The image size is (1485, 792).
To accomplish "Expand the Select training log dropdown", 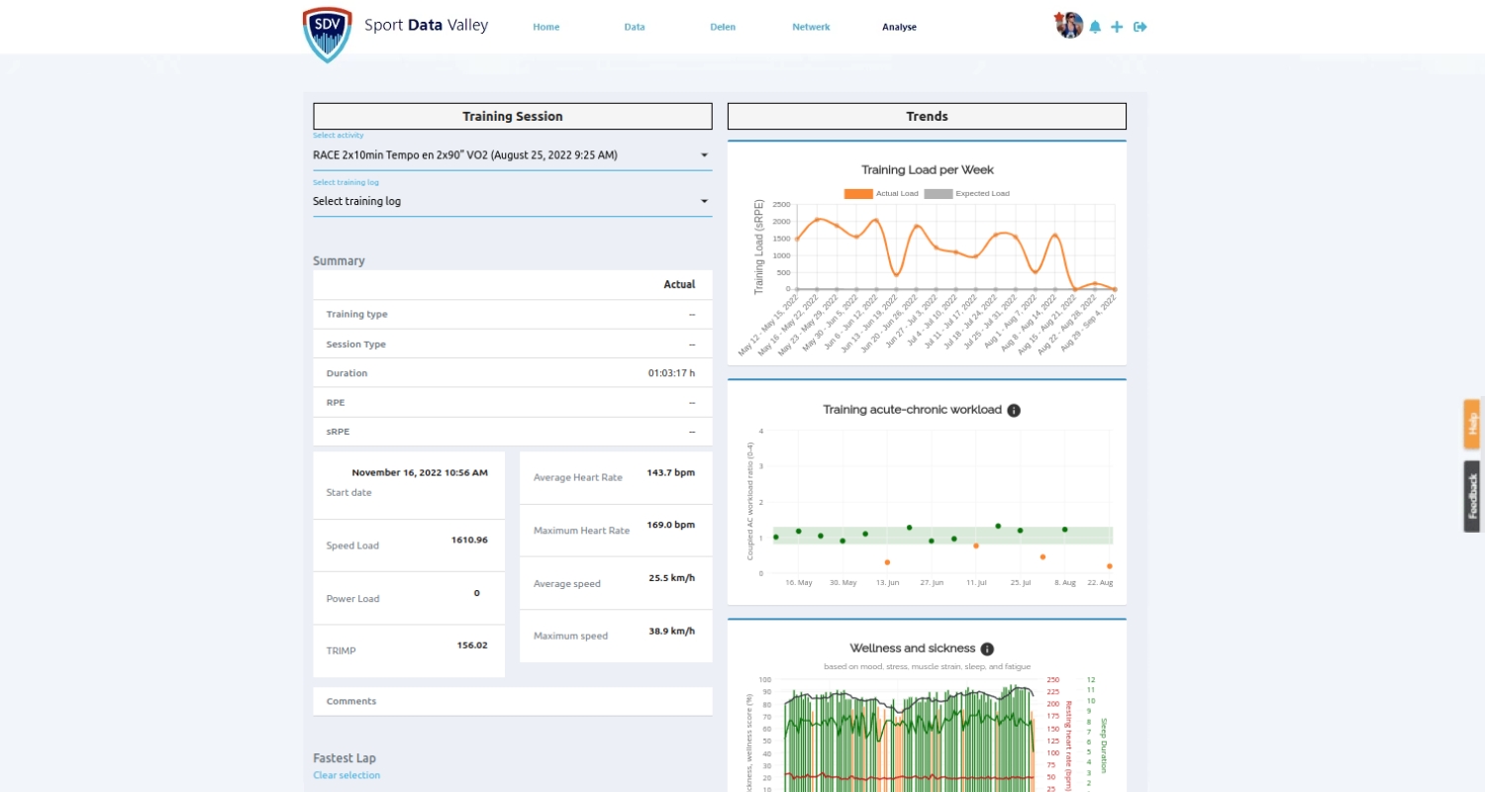I will [x=512, y=201].
